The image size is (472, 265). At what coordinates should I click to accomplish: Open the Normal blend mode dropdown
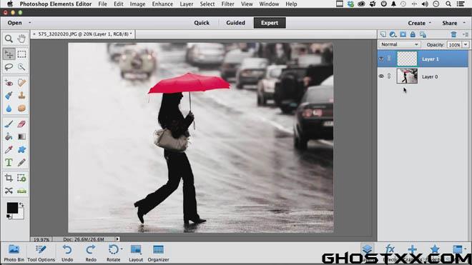(x=399, y=44)
